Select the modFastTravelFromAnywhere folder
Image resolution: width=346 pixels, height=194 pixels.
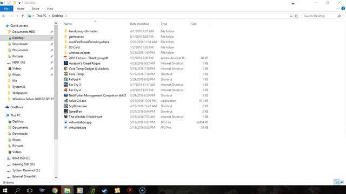point(89,42)
